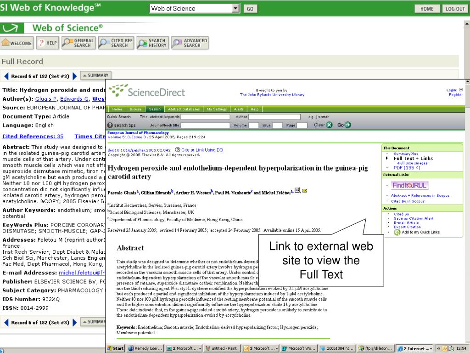Screen dimensions: 470x353
Task: Open author link Gluais P
Action: click(46, 99)
